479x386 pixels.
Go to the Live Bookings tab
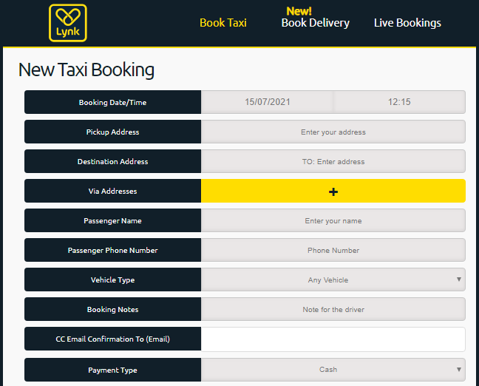pos(407,23)
